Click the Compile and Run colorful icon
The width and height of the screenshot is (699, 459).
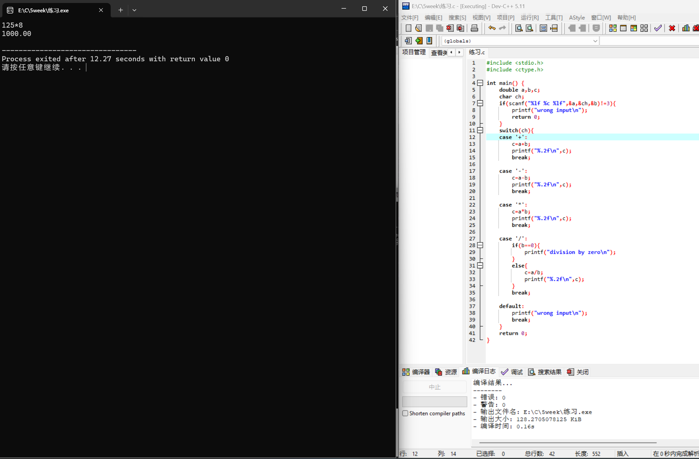633,28
